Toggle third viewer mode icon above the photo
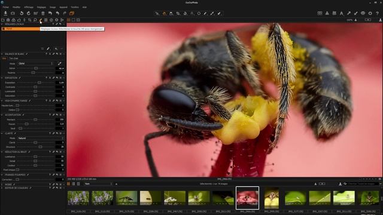This screenshot has height=215, width=383. coord(78,20)
